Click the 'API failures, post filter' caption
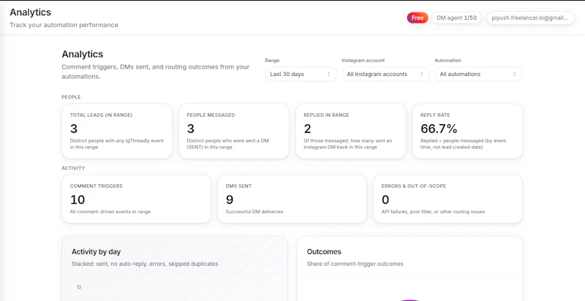 tap(433, 212)
